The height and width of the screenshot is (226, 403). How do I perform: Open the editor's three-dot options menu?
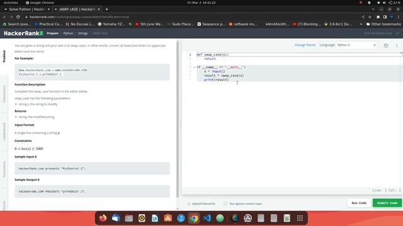tap(397, 45)
